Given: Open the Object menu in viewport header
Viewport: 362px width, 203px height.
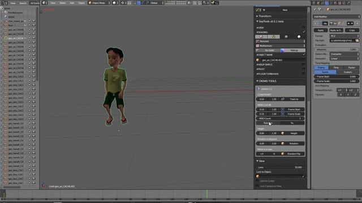Looking at the screenshot, I should 81,3.
